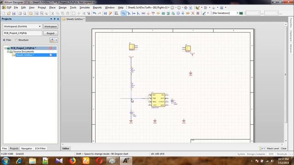Click the Design Compiler status button
The width and height of the screenshot is (294, 165).
pyautogui.click(x=256, y=154)
